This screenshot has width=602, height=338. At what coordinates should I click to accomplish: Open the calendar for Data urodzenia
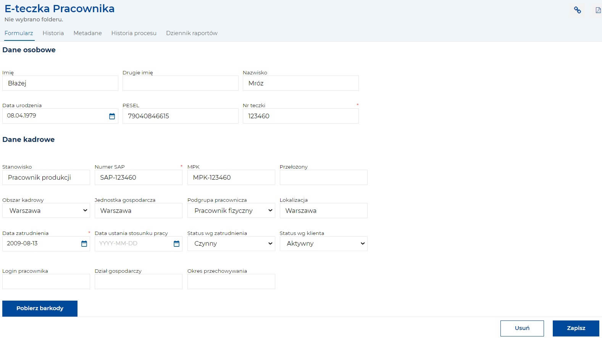point(112,116)
